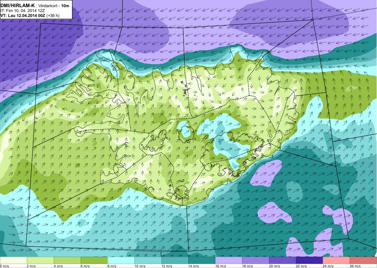Viewport: 377px width, 268px height.
Task: Click the pink 24–26 m/s legend swatch
Action: coord(337,260)
